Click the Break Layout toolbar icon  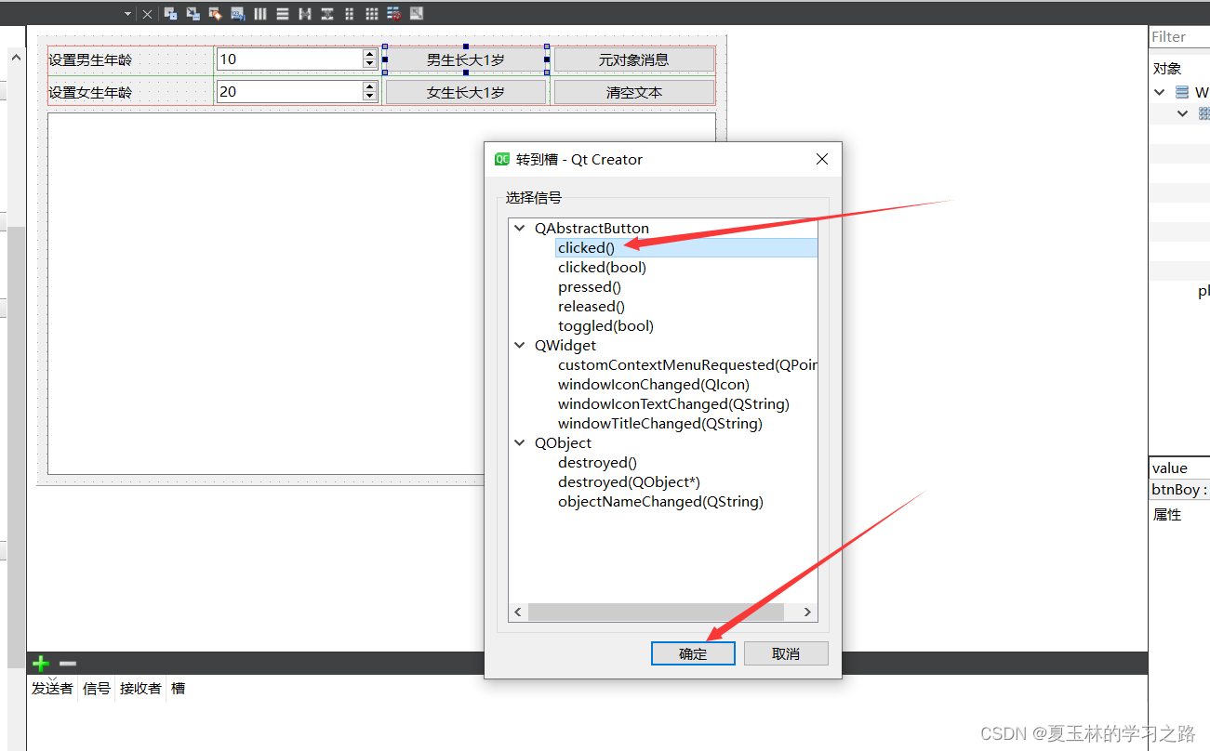tap(394, 13)
